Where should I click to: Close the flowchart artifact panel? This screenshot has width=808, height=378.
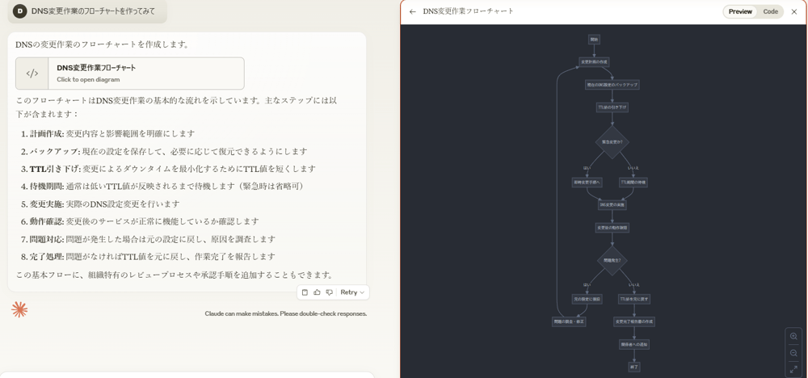(x=794, y=11)
